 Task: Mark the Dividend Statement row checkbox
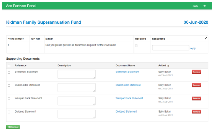tap(9, 112)
